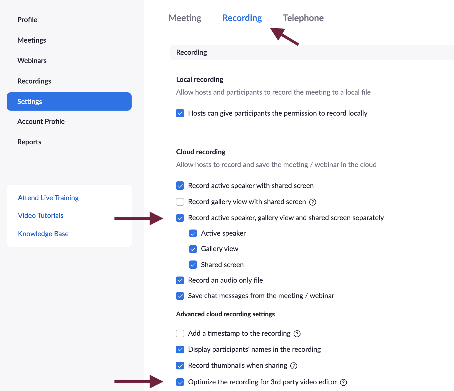Screen dimensions: 454x391
Task: Toggle Save chat messages from the meeting
Action: (x=180, y=296)
